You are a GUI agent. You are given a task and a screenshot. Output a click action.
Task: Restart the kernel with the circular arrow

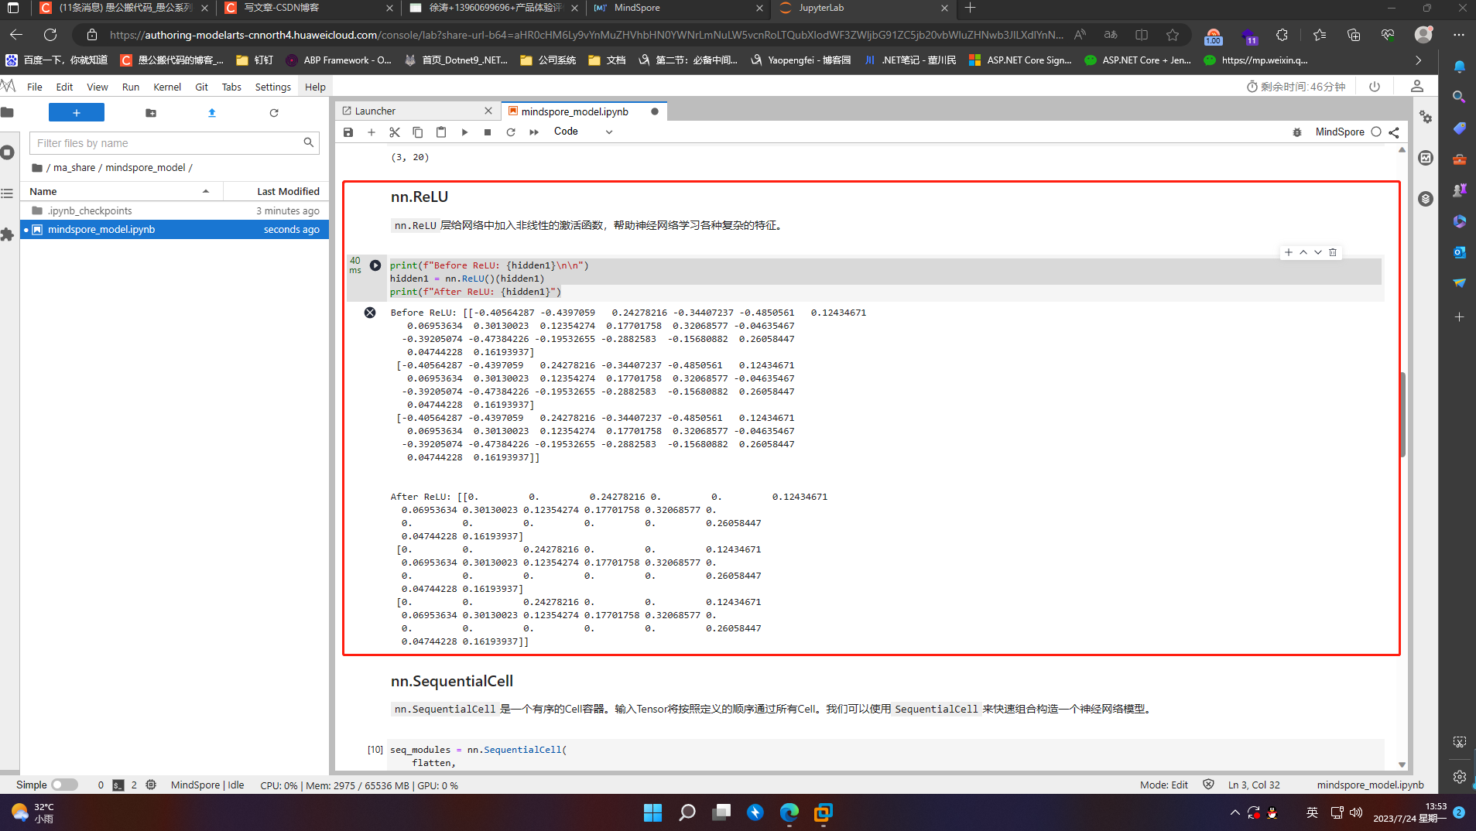pos(511,132)
